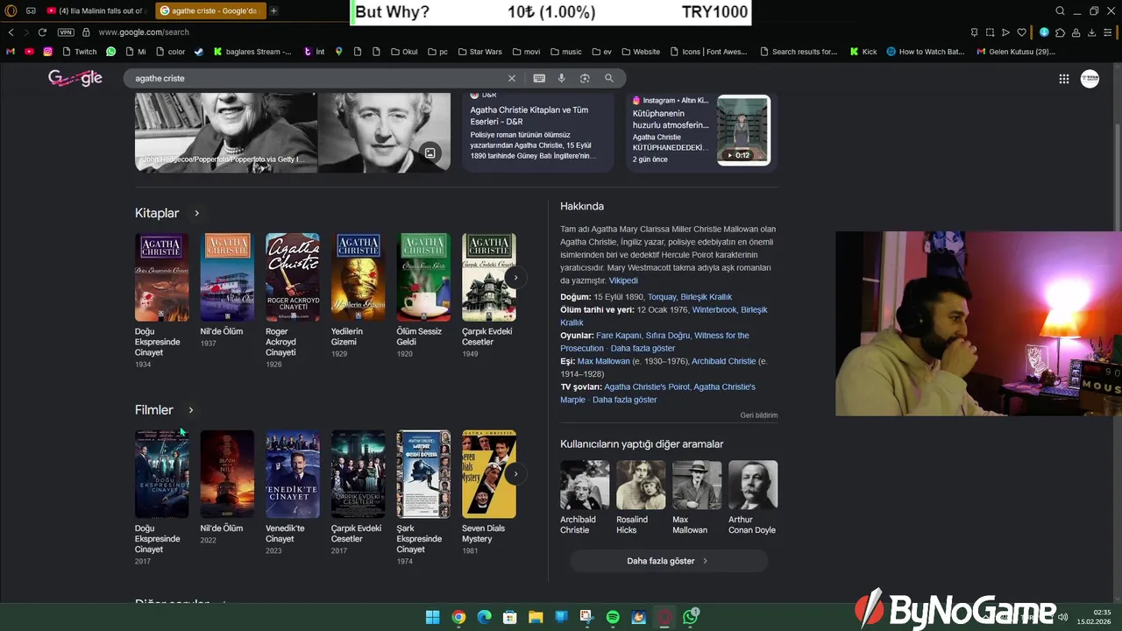1122x631 pixels.
Task: Open the WhatsApp bookmark icon
Action: (110, 52)
